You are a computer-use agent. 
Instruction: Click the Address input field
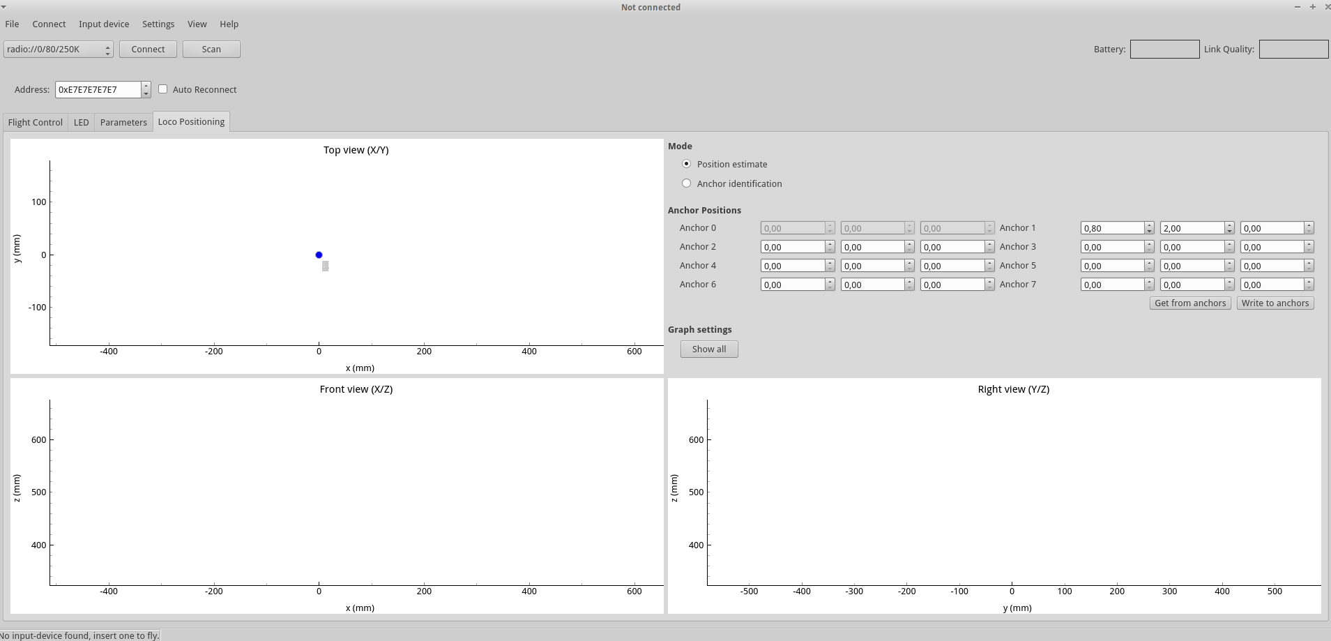[98, 89]
